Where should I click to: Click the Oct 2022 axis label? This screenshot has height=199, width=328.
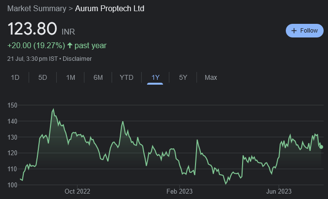click(x=77, y=191)
